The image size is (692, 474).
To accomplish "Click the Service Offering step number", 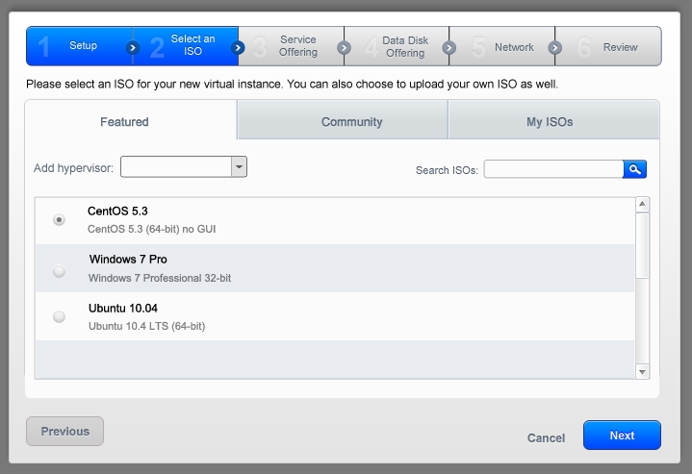I will coord(261,47).
